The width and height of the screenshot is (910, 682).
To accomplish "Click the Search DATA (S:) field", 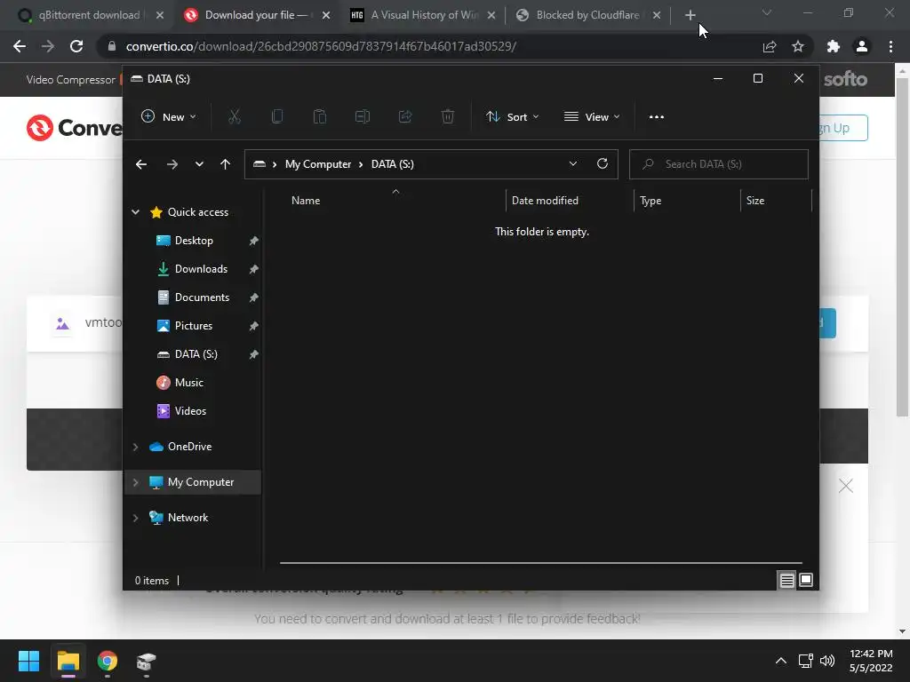I will (x=718, y=164).
